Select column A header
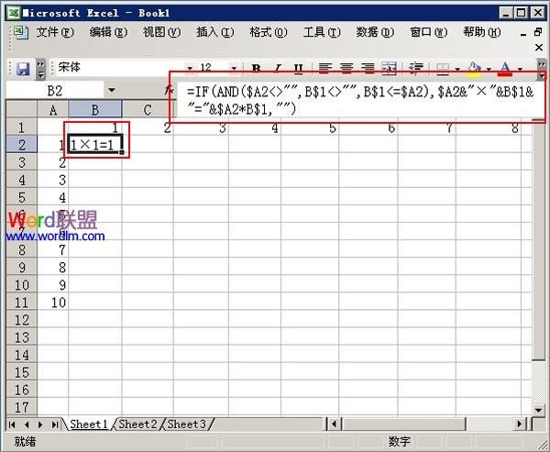 (x=53, y=110)
